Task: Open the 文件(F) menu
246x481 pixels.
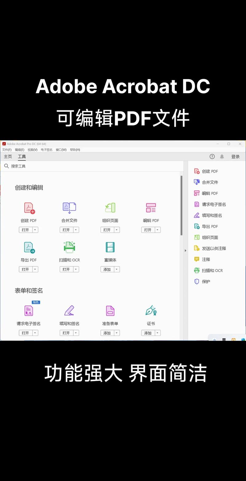Action: tap(7, 150)
